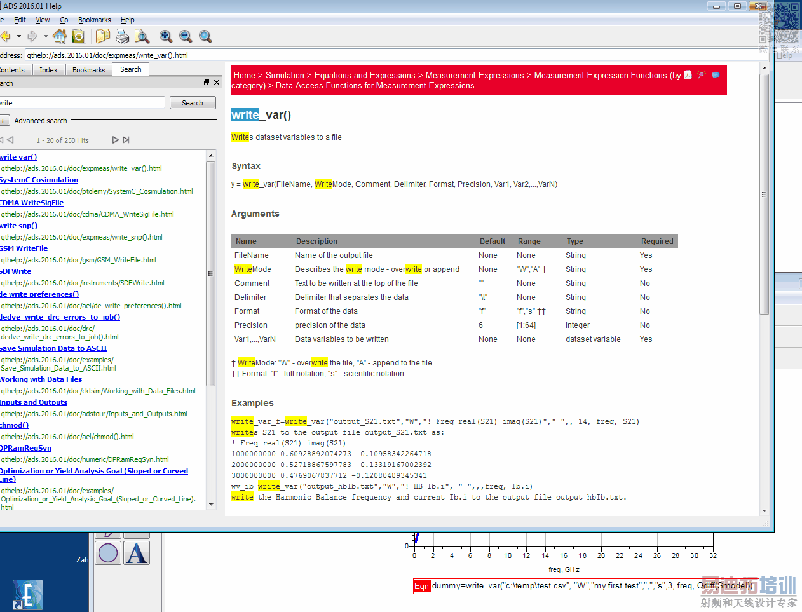The height and width of the screenshot is (612, 802).
Task: Expand the Advanced search section
Action: coord(4,121)
